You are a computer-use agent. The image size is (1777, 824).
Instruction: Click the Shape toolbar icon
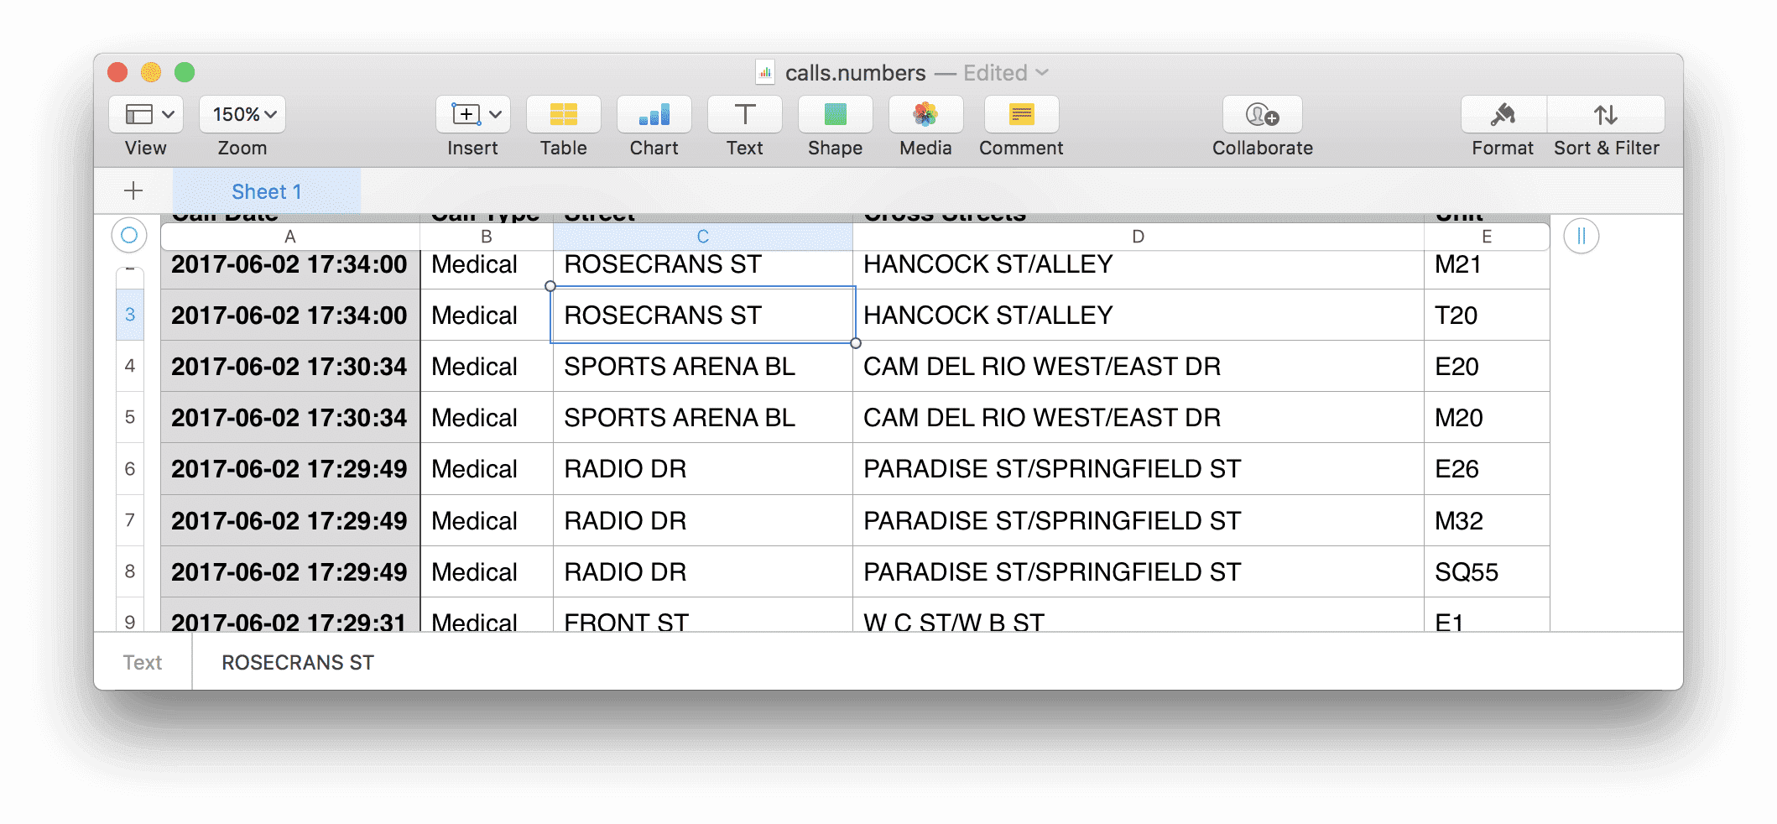(x=835, y=114)
